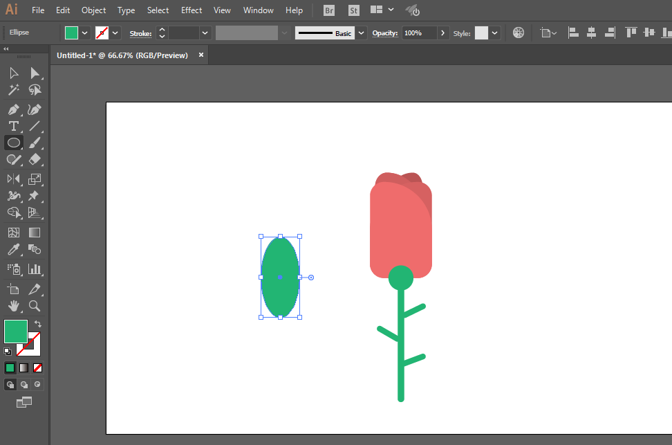This screenshot has width=672, height=445.
Task: Select the Direct Selection tool
Action: (x=35, y=73)
